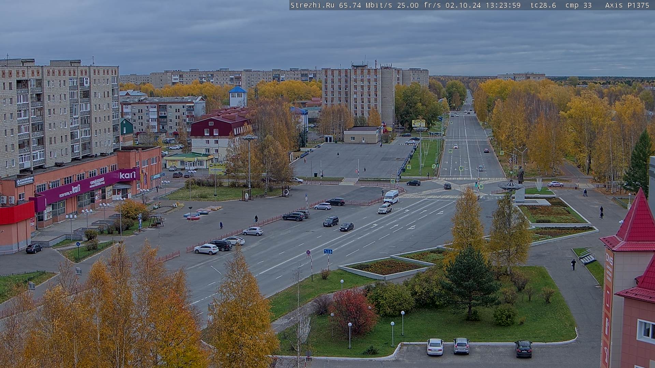The width and height of the screenshot is (655, 368).
Task: Click the 13:23:59 time stamp
Action: (x=503, y=5)
